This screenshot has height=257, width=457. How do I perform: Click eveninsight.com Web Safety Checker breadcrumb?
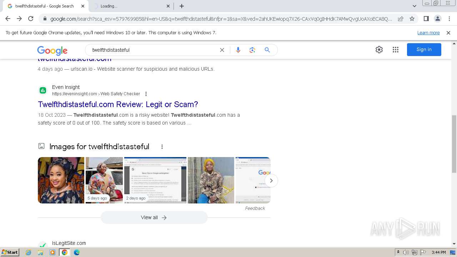96,94
